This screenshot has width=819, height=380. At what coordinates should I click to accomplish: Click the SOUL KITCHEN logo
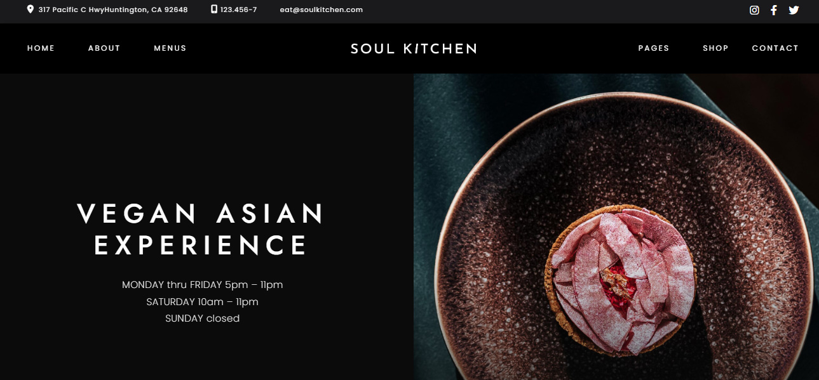click(x=414, y=49)
